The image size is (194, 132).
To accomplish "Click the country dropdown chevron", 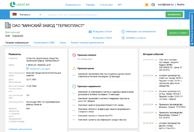I will (40, 15).
